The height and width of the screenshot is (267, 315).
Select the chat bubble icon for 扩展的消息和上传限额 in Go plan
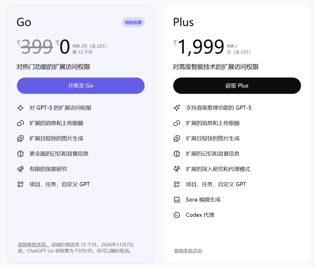click(20, 123)
